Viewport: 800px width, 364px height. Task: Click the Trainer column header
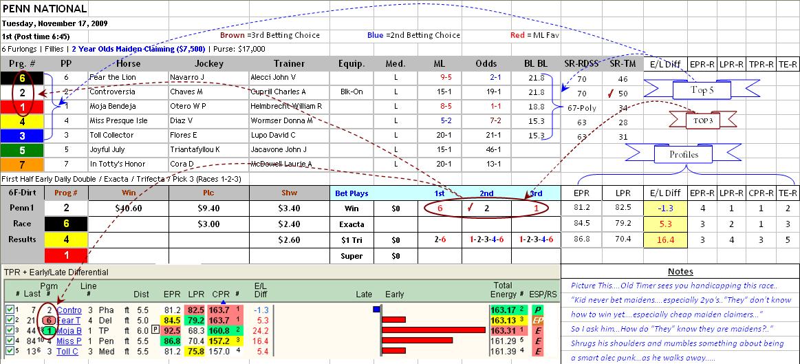coord(290,64)
